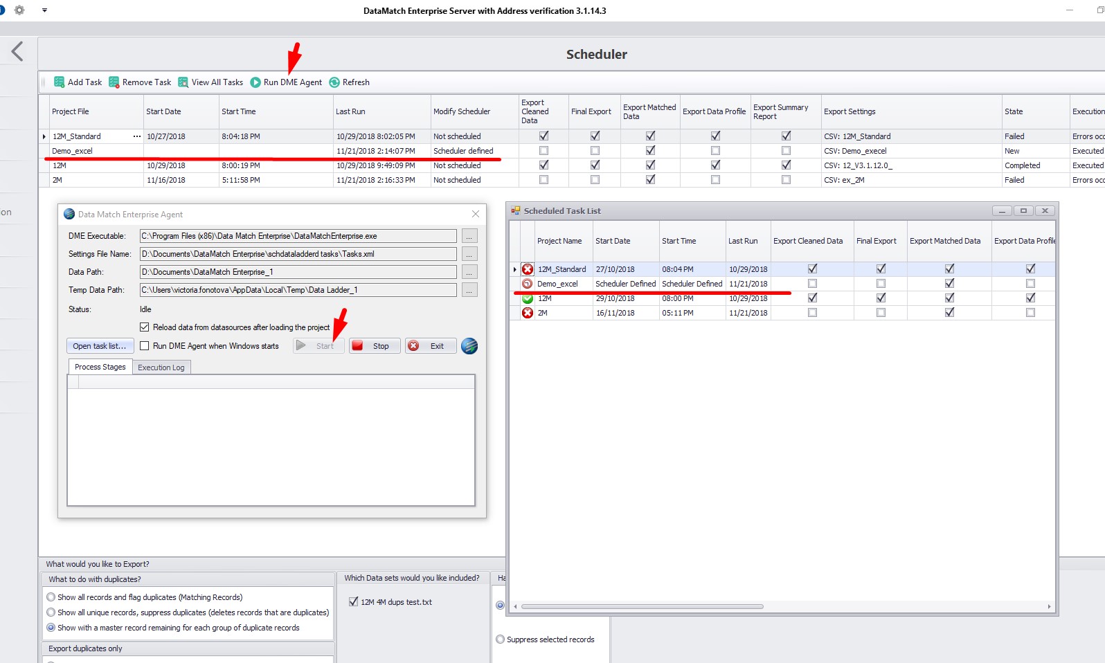Click the red failed icon for 2M
This screenshot has height=663, width=1105.
point(528,313)
